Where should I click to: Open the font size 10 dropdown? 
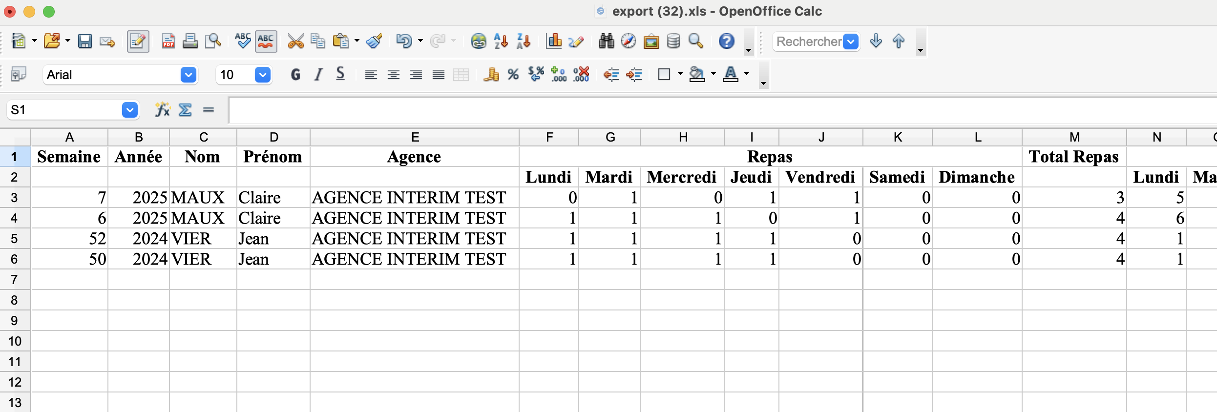coord(263,75)
